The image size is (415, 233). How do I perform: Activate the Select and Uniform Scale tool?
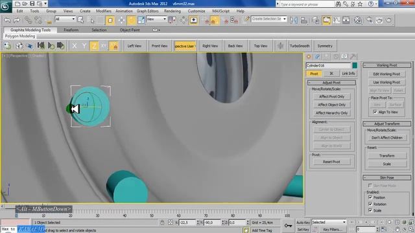141,20
